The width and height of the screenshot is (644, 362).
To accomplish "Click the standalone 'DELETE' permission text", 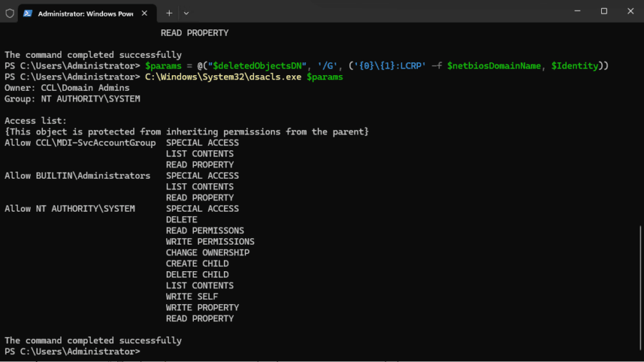I will coord(182,220).
